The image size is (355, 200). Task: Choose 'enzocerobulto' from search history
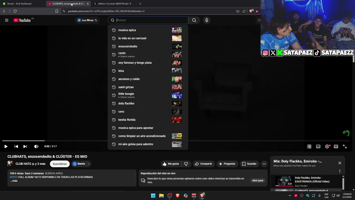[x=148, y=46]
